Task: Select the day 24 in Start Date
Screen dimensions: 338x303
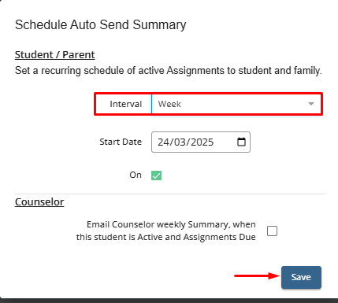Action: click(163, 142)
